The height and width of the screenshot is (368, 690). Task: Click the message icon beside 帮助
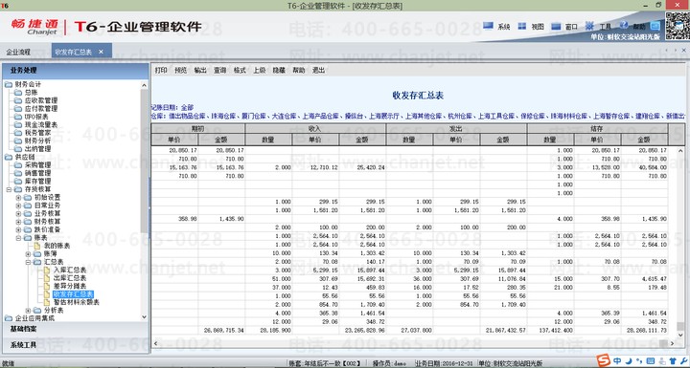655,26
